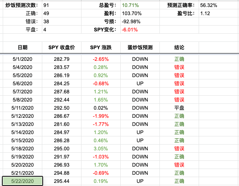239x186 pixels.
Task: Select closing price 286.67
Action: pyautogui.click(x=62, y=116)
